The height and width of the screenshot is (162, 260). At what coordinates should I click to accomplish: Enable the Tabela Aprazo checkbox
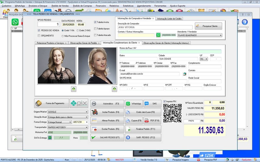(95, 29)
